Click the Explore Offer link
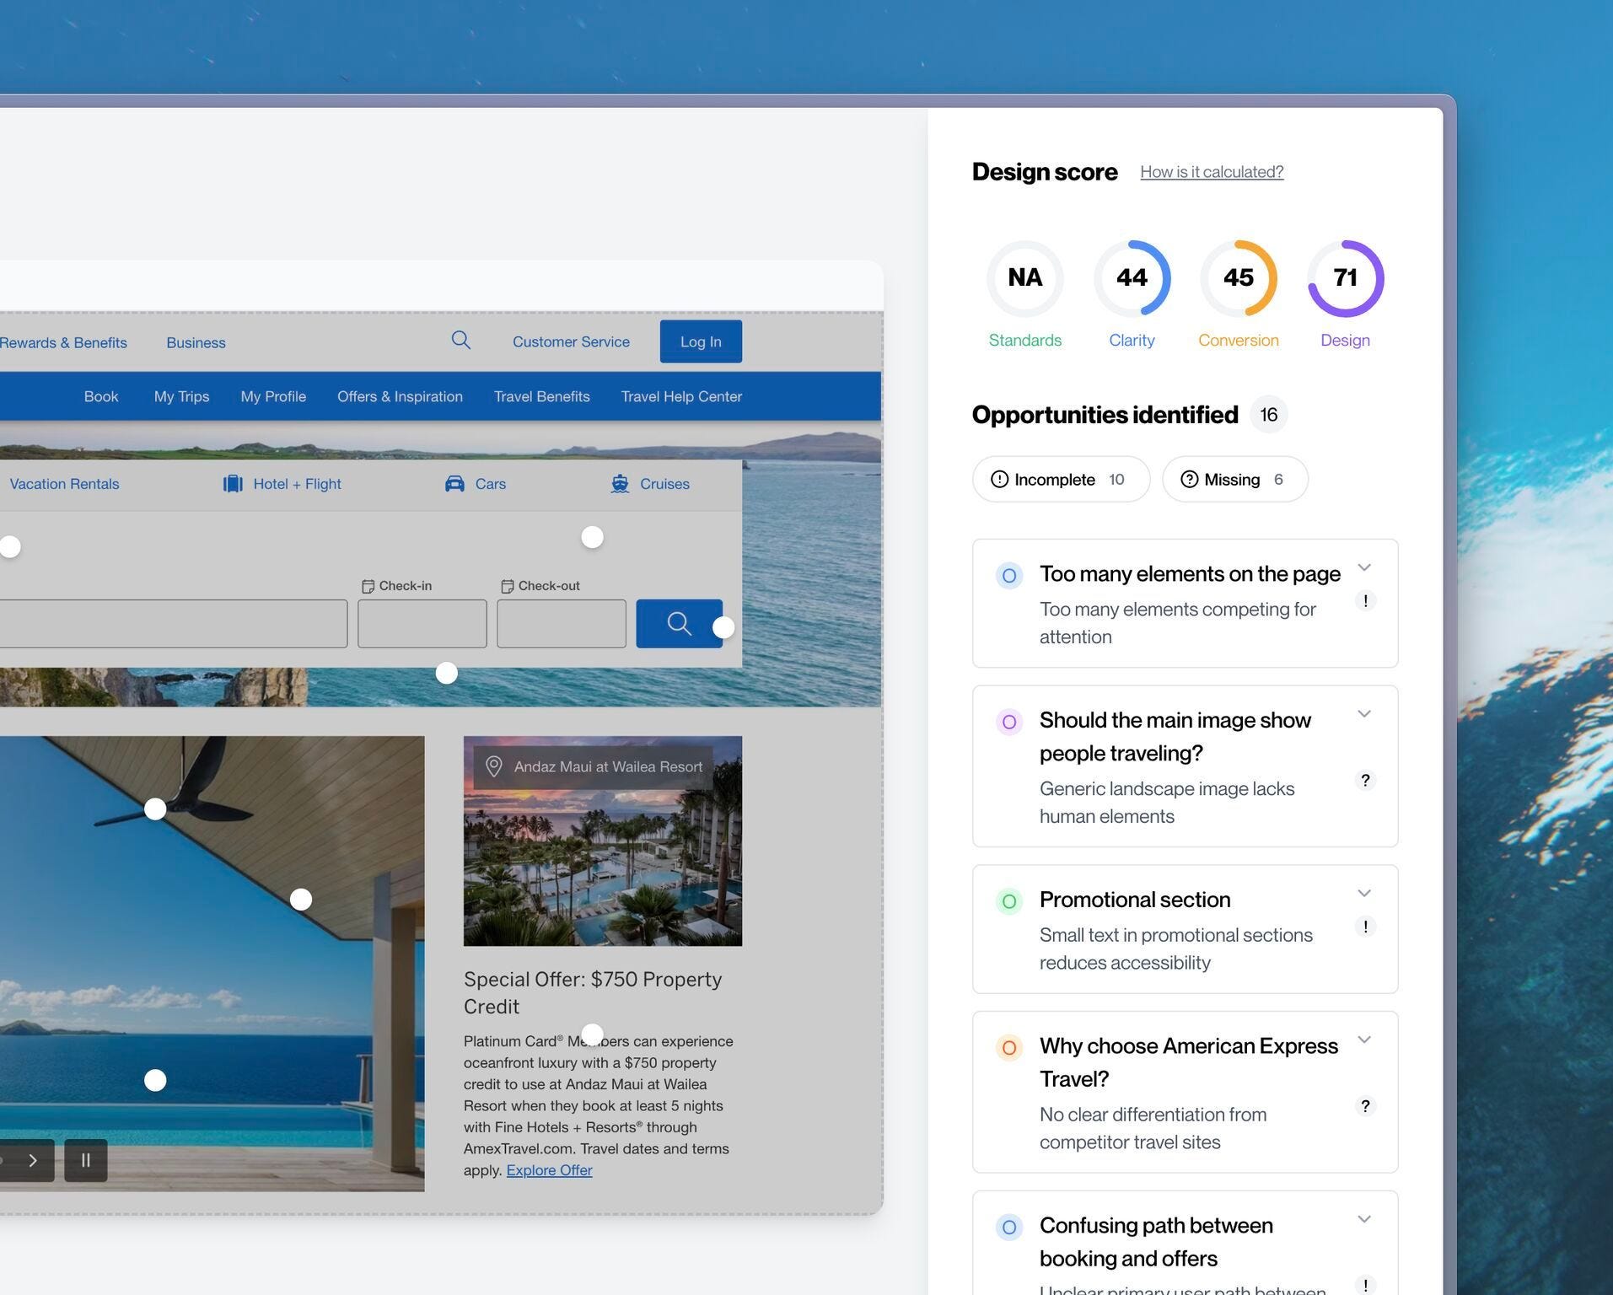 click(x=549, y=1170)
